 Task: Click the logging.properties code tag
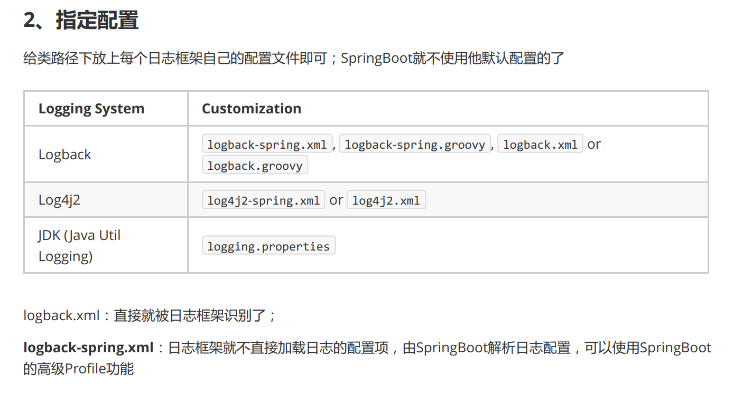coord(268,246)
